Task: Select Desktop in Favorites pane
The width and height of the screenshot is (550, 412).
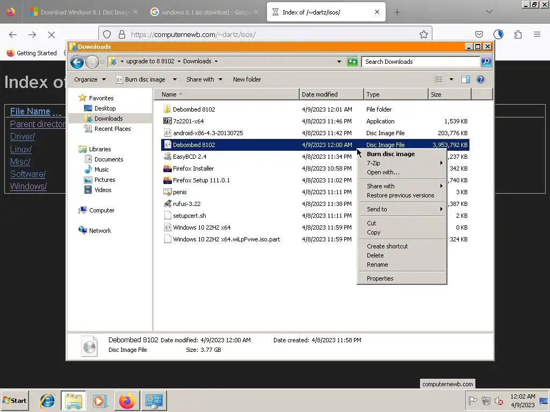Action: pyautogui.click(x=105, y=108)
